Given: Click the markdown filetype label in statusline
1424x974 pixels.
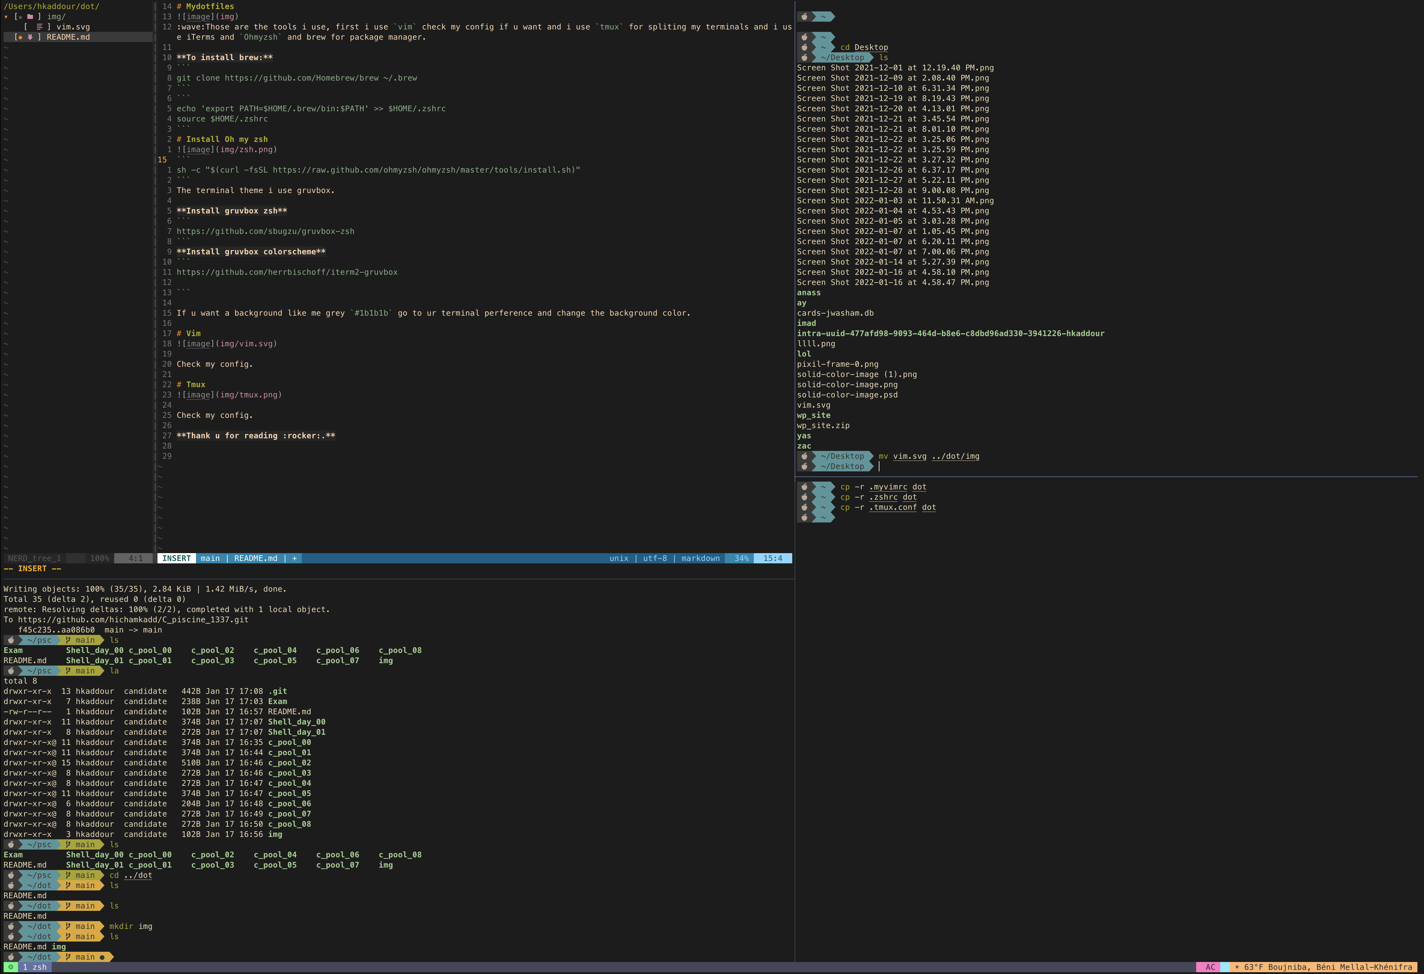Looking at the screenshot, I should click(700, 559).
